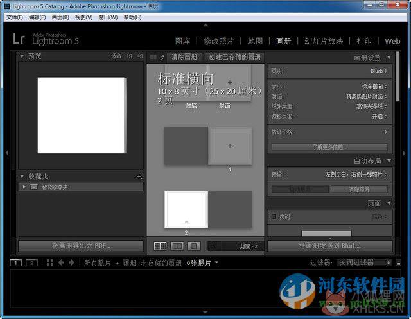
Task: Select single page view icon
Action: [x=194, y=246]
